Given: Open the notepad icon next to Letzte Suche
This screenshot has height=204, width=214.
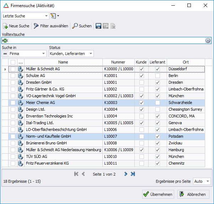Looking at the screenshot, I should coord(54,16).
